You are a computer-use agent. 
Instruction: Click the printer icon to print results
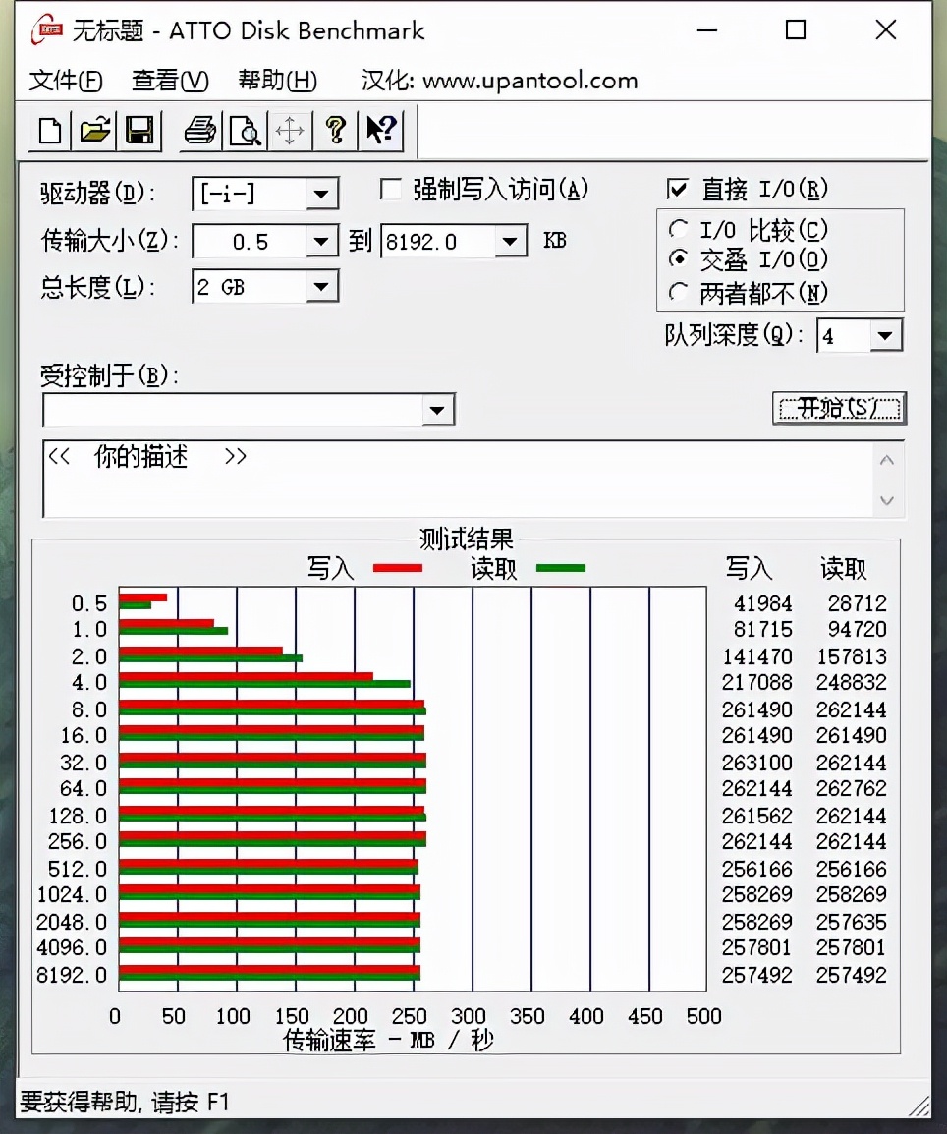(198, 131)
